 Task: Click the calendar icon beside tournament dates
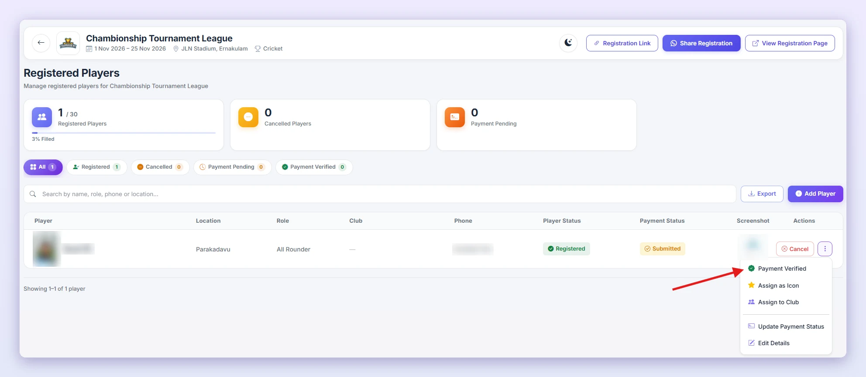pos(89,49)
